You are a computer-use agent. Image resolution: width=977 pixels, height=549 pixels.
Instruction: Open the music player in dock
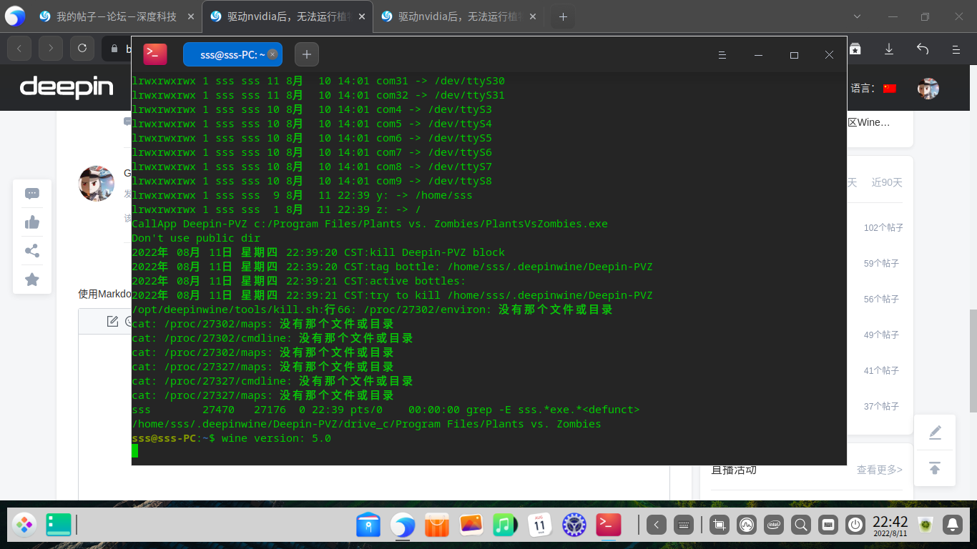coord(504,525)
